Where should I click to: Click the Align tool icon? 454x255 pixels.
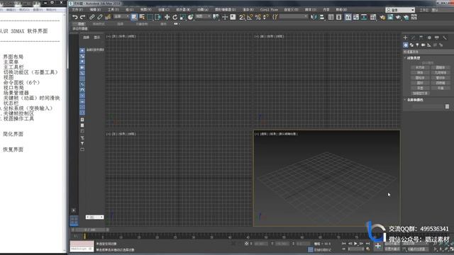tap(321, 17)
